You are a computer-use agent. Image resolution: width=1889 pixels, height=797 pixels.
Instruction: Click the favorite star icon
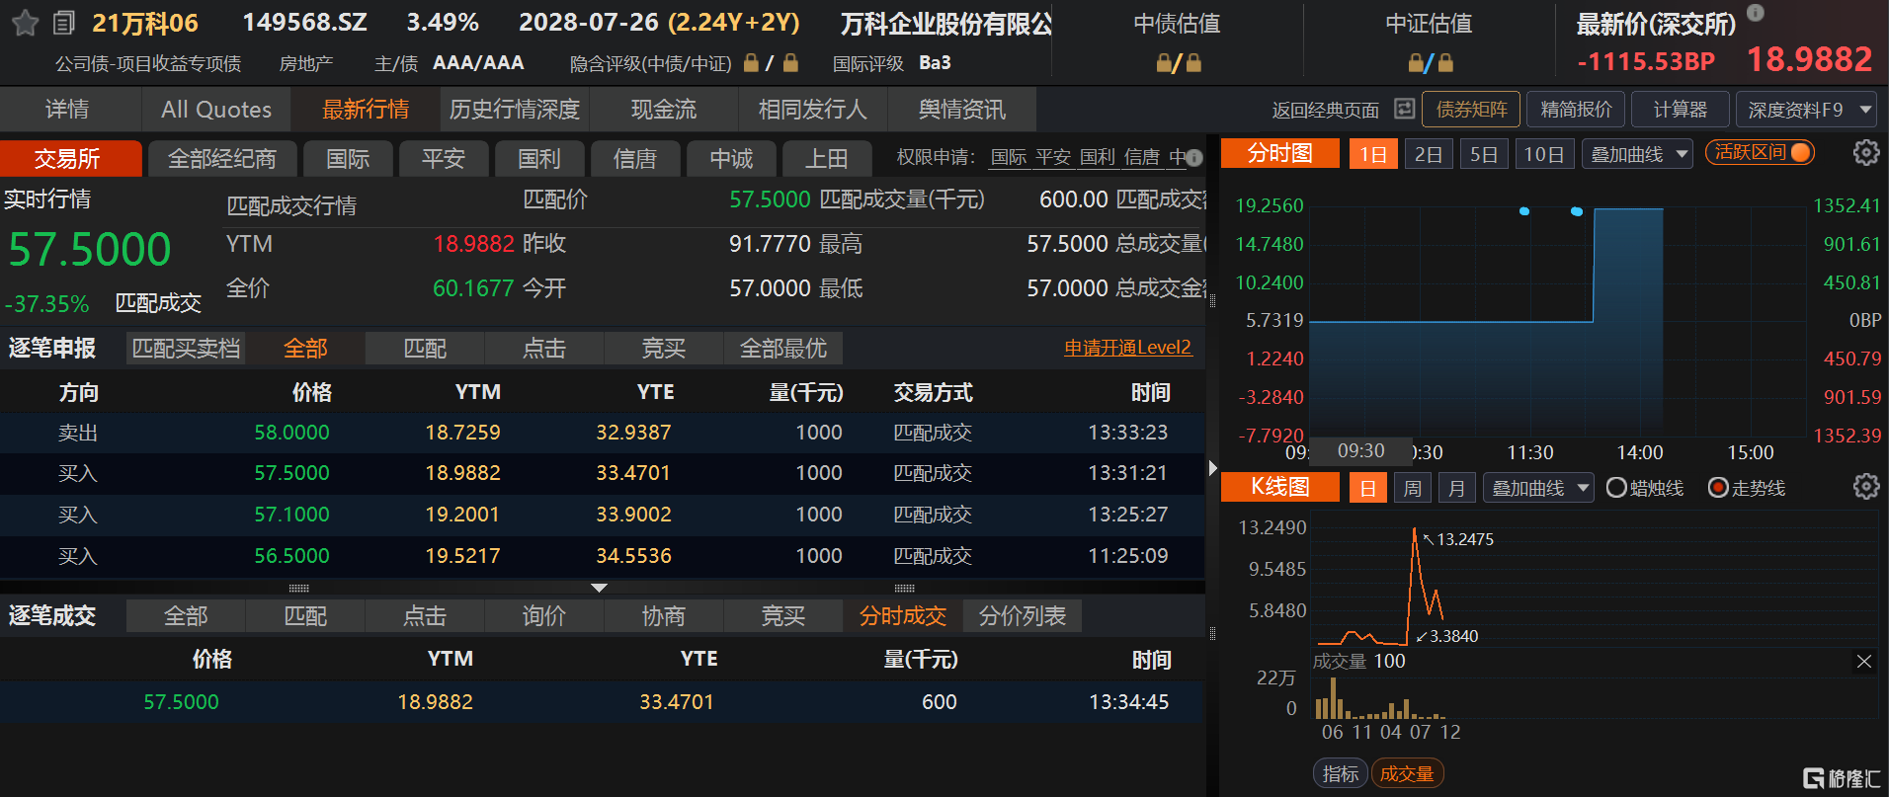pos(26,23)
